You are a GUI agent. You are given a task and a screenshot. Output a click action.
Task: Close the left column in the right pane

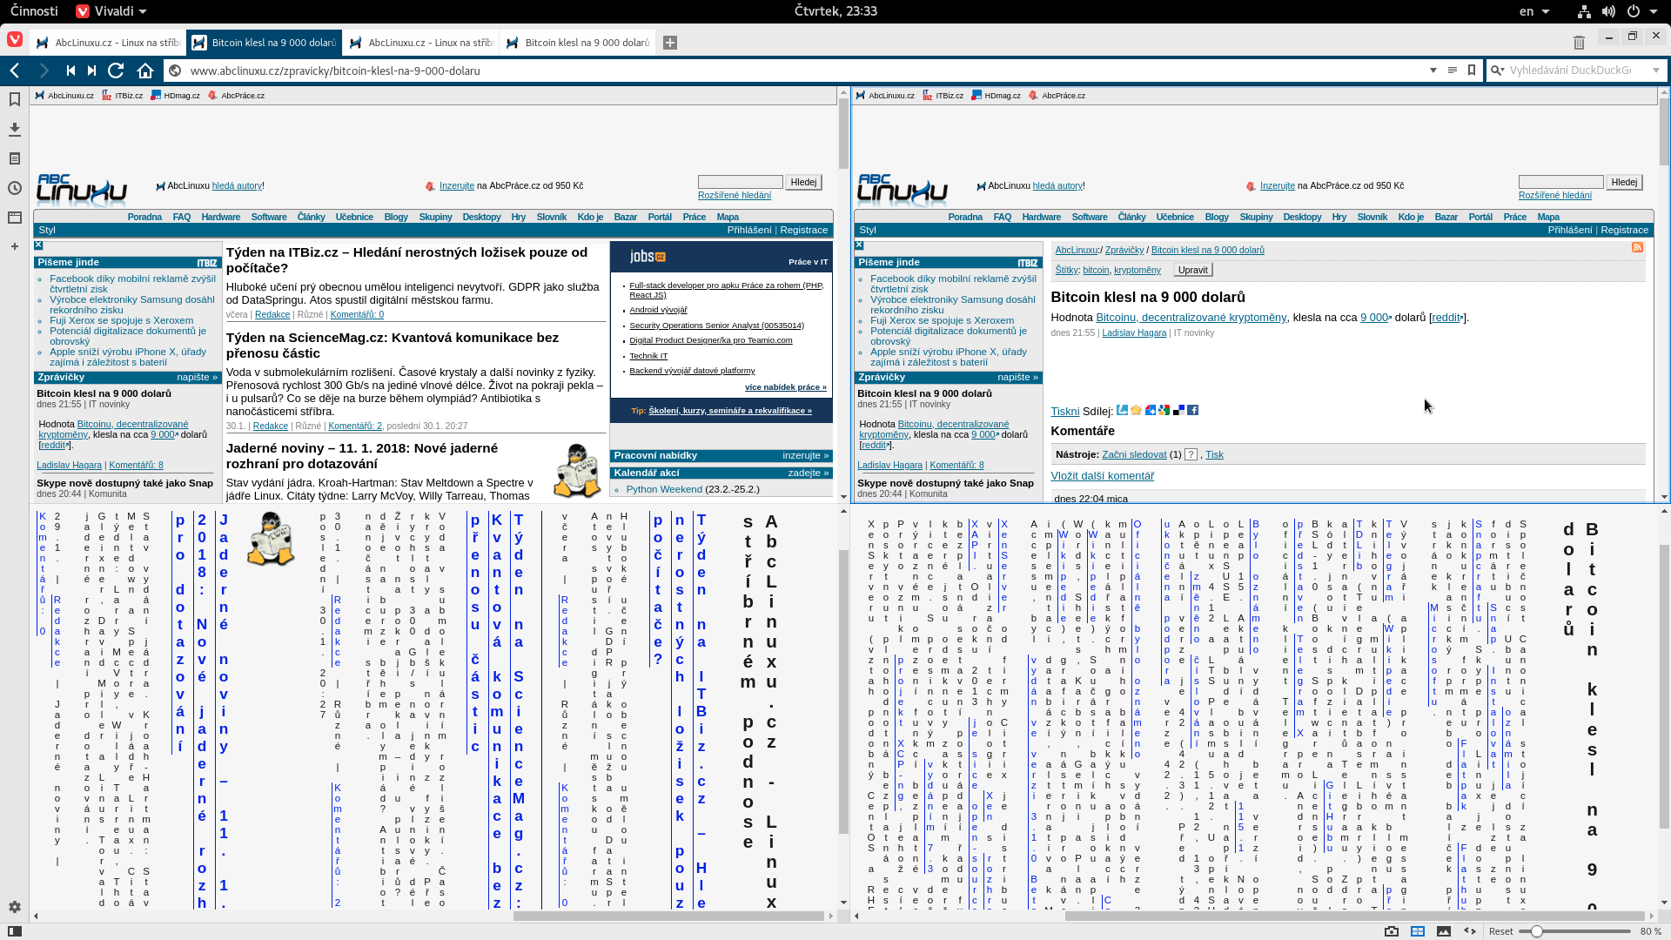click(859, 245)
